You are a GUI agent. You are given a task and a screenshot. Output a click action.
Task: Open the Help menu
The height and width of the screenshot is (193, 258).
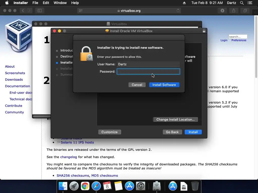75,3
